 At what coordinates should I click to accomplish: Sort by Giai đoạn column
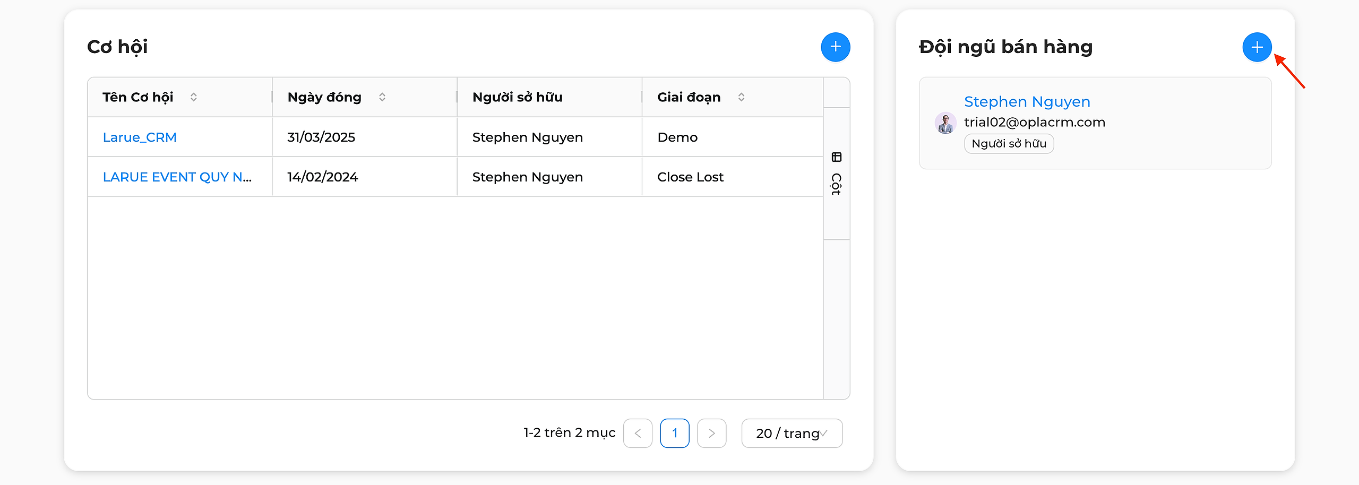click(x=742, y=97)
